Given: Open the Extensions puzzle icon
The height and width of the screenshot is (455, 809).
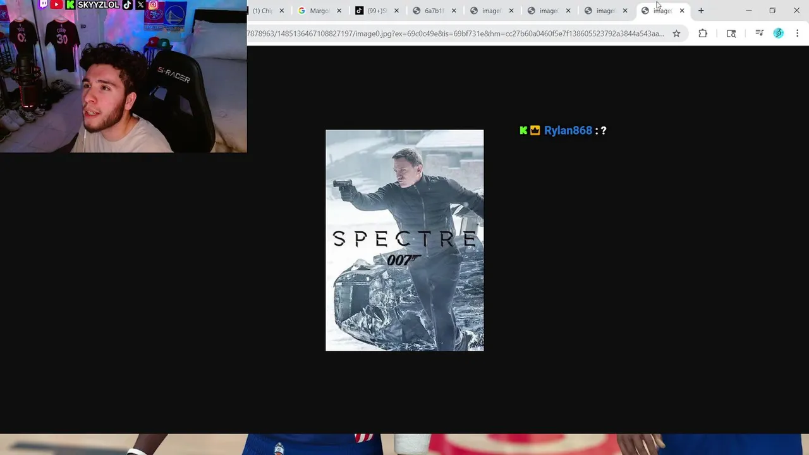Looking at the screenshot, I should (703, 33).
